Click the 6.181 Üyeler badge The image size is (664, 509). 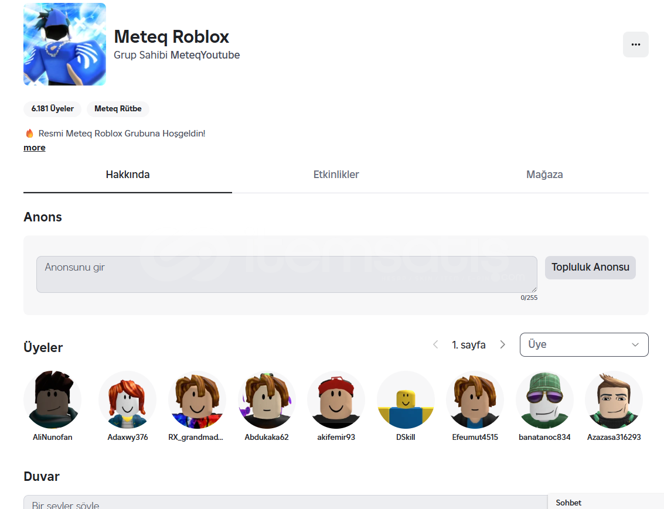53,109
